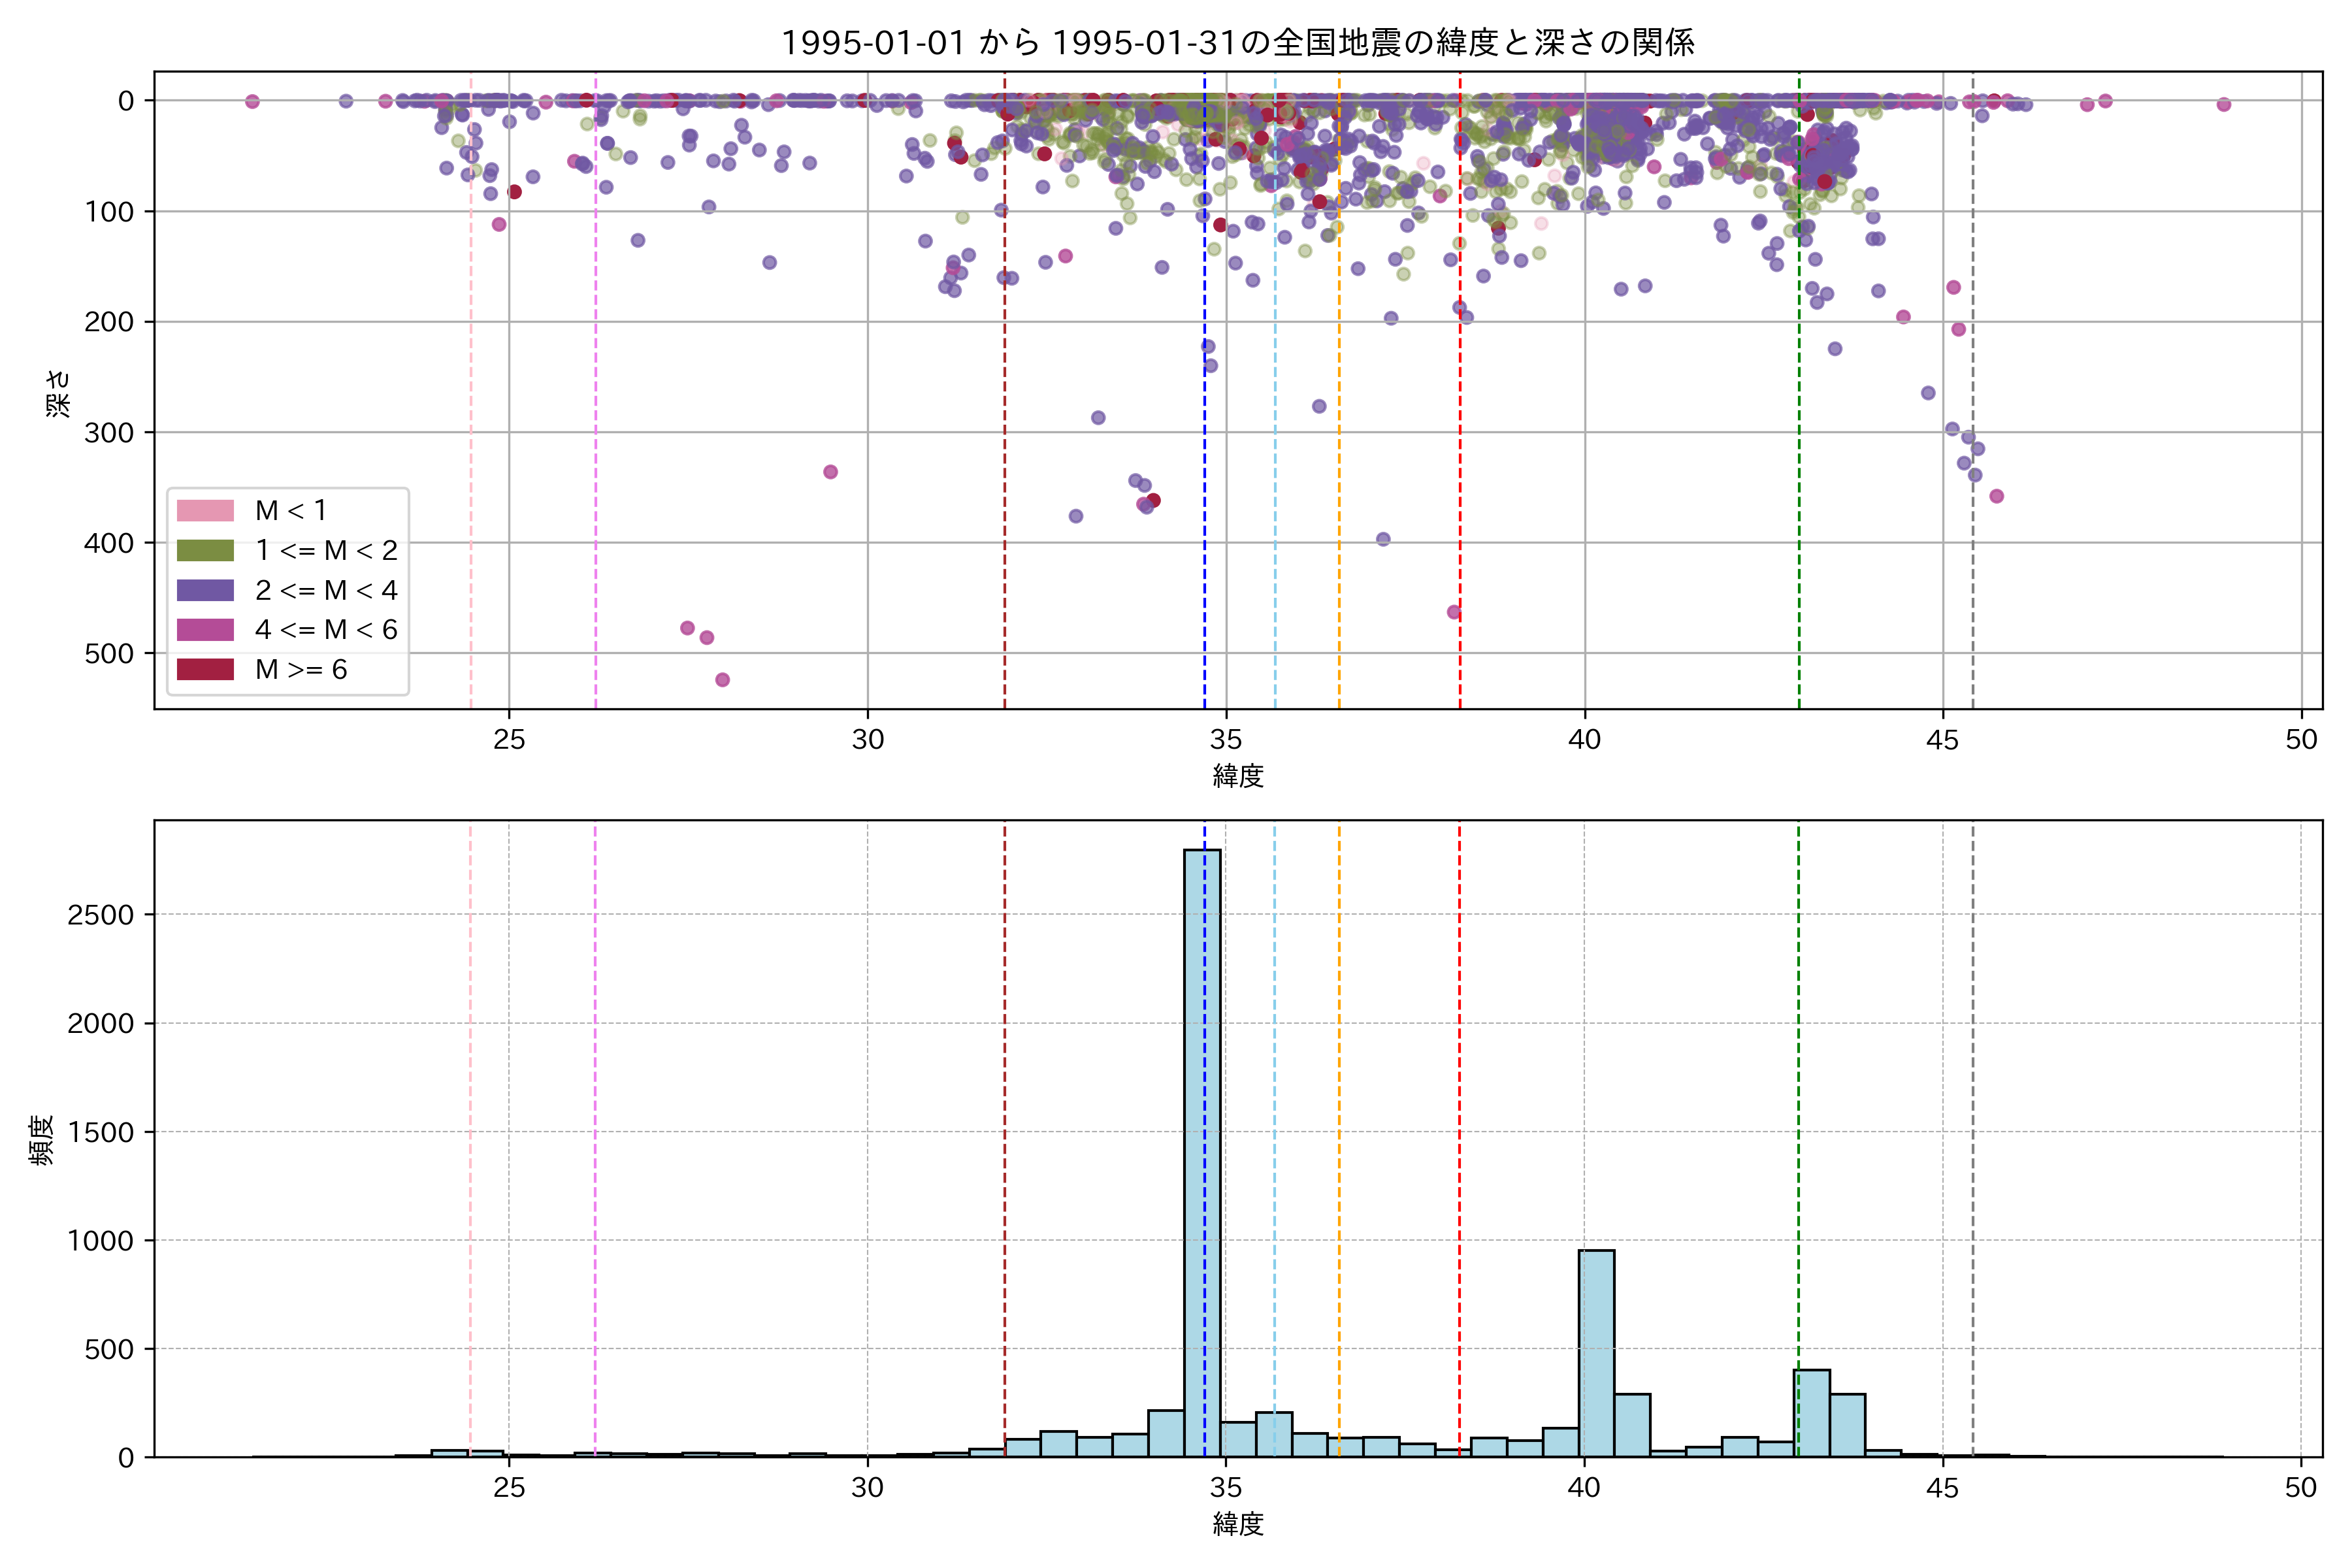Click the 緯度 label under the histogram
2352x1568 pixels.
pyautogui.click(x=1238, y=1524)
